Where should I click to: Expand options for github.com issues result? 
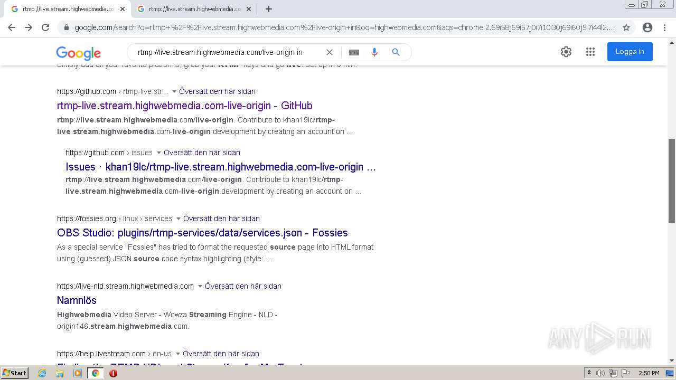159,153
